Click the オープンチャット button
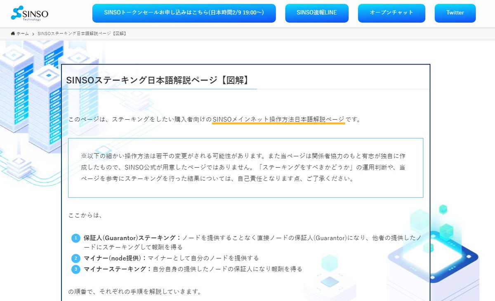This screenshot has height=301, width=495. tap(391, 13)
